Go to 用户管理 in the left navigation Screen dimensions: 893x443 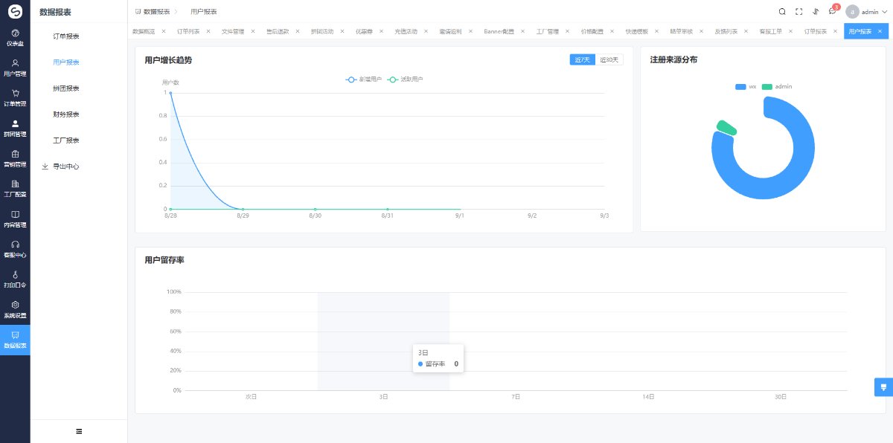(x=15, y=68)
